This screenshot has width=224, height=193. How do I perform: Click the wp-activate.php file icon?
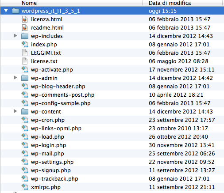coord(25,69)
